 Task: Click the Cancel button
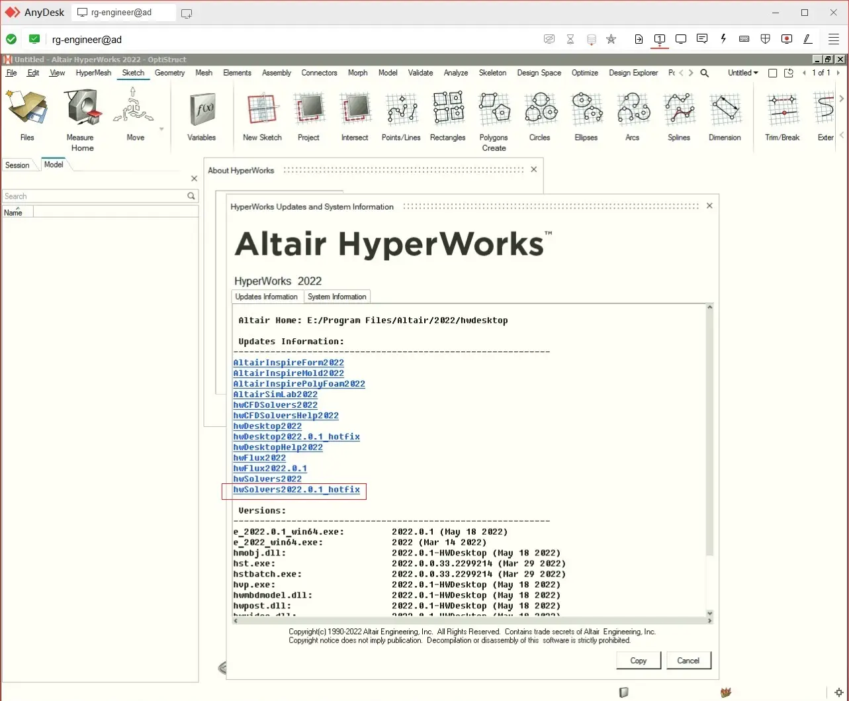point(688,661)
